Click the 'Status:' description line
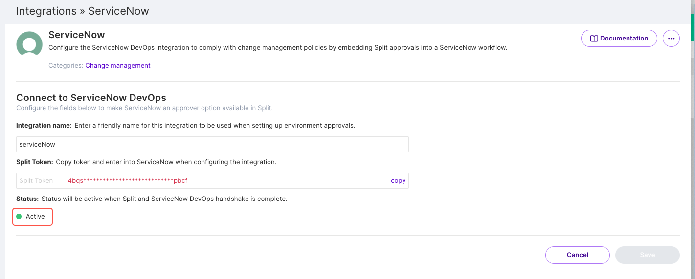Image resolution: width=695 pixels, height=279 pixels. 152,199
